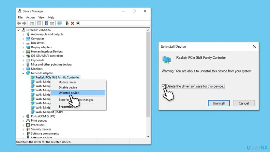The height and width of the screenshot is (152, 270).
Task: Select the Display adapters icon
Action: (28, 47)
